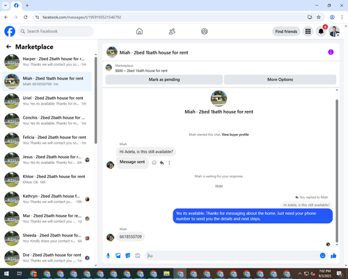348x279 pixels.
Task: Send a thumbs-up like
Action: coord(333,256)
